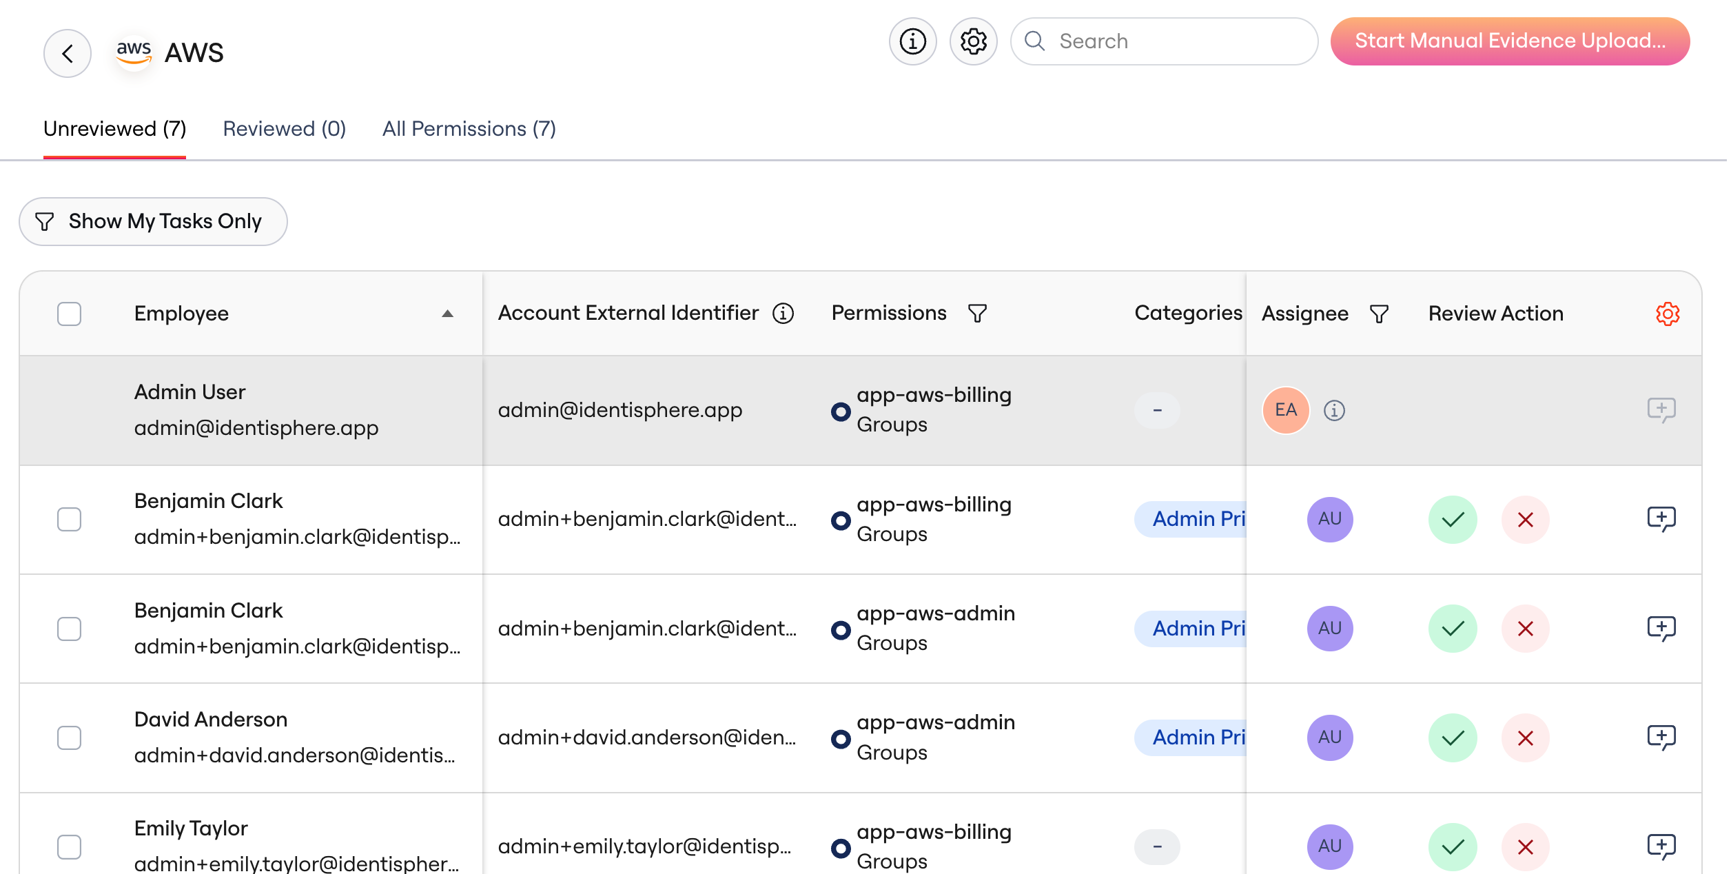Add comment on Emily Taylor's row

coord(1661,846)
